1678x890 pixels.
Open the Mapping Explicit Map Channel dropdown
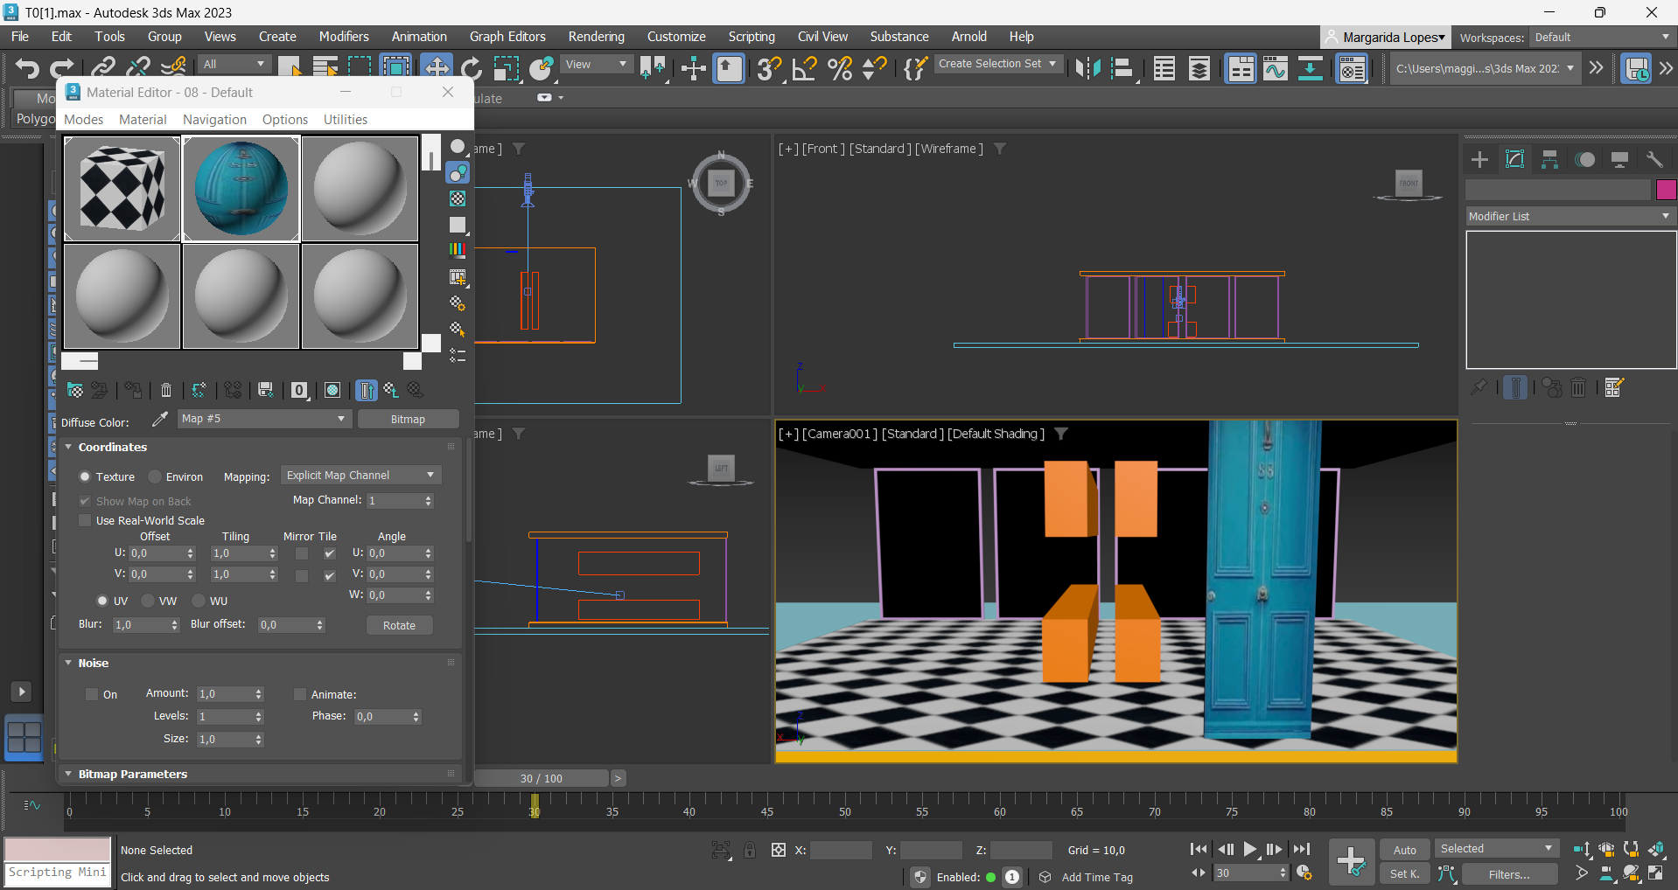[360, 475]
